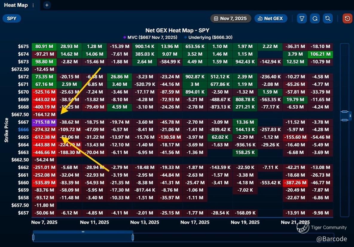The height and width of the screenshot is (247, 354).
Task: Click the $657 strike price label
Action: coord(23,213)
